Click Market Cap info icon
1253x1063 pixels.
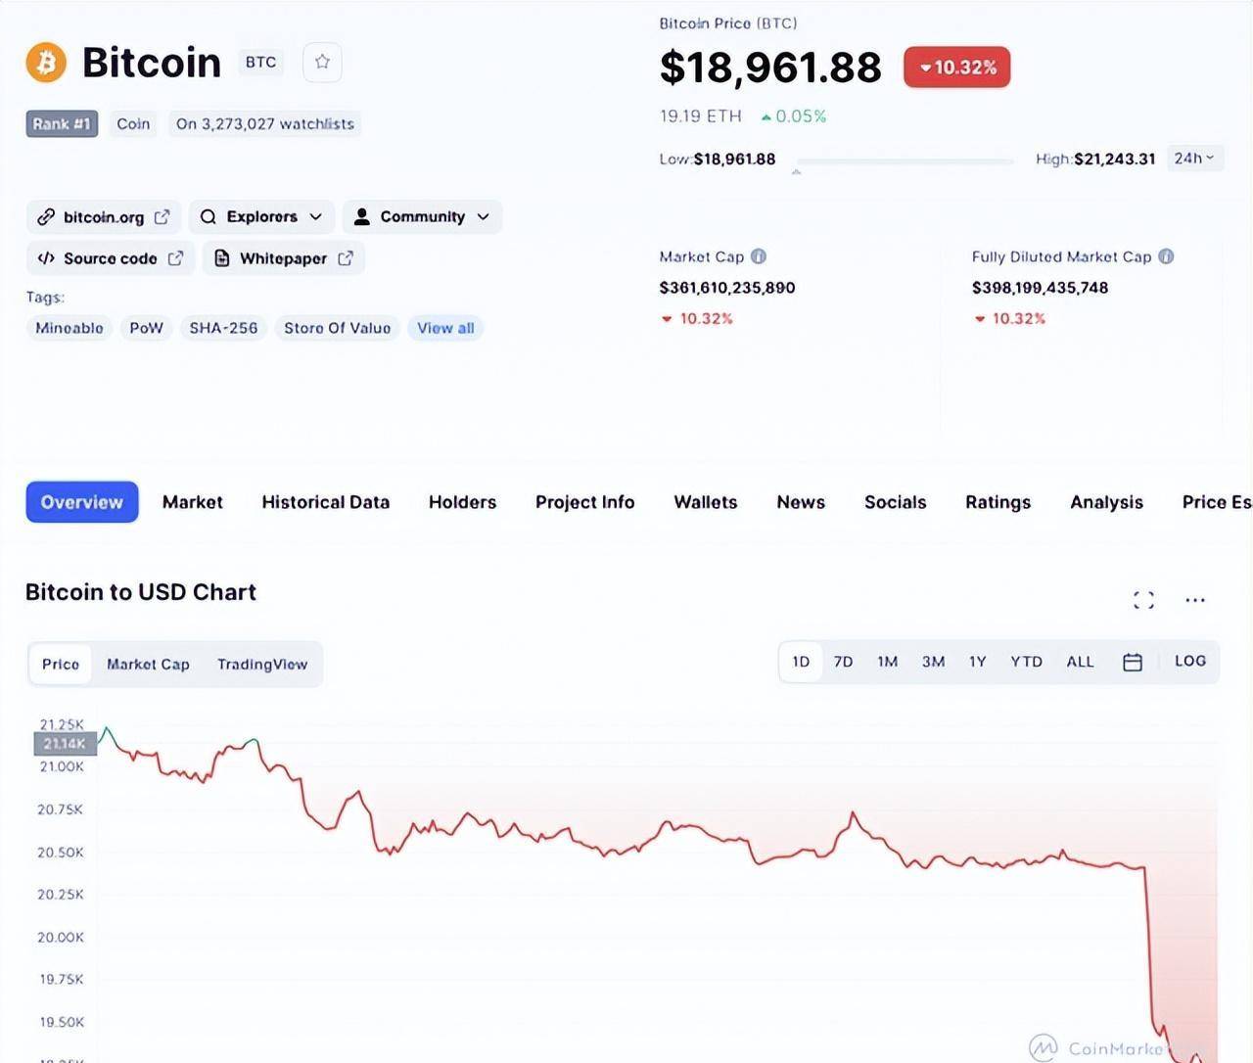pos(759,256)
